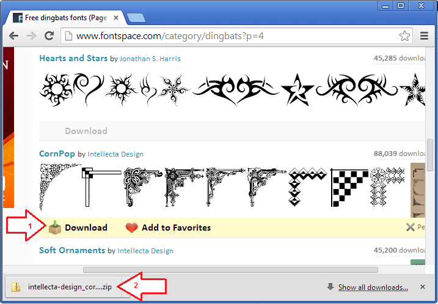
Task: Click Show all downloads link
Action: click(373, 287)
